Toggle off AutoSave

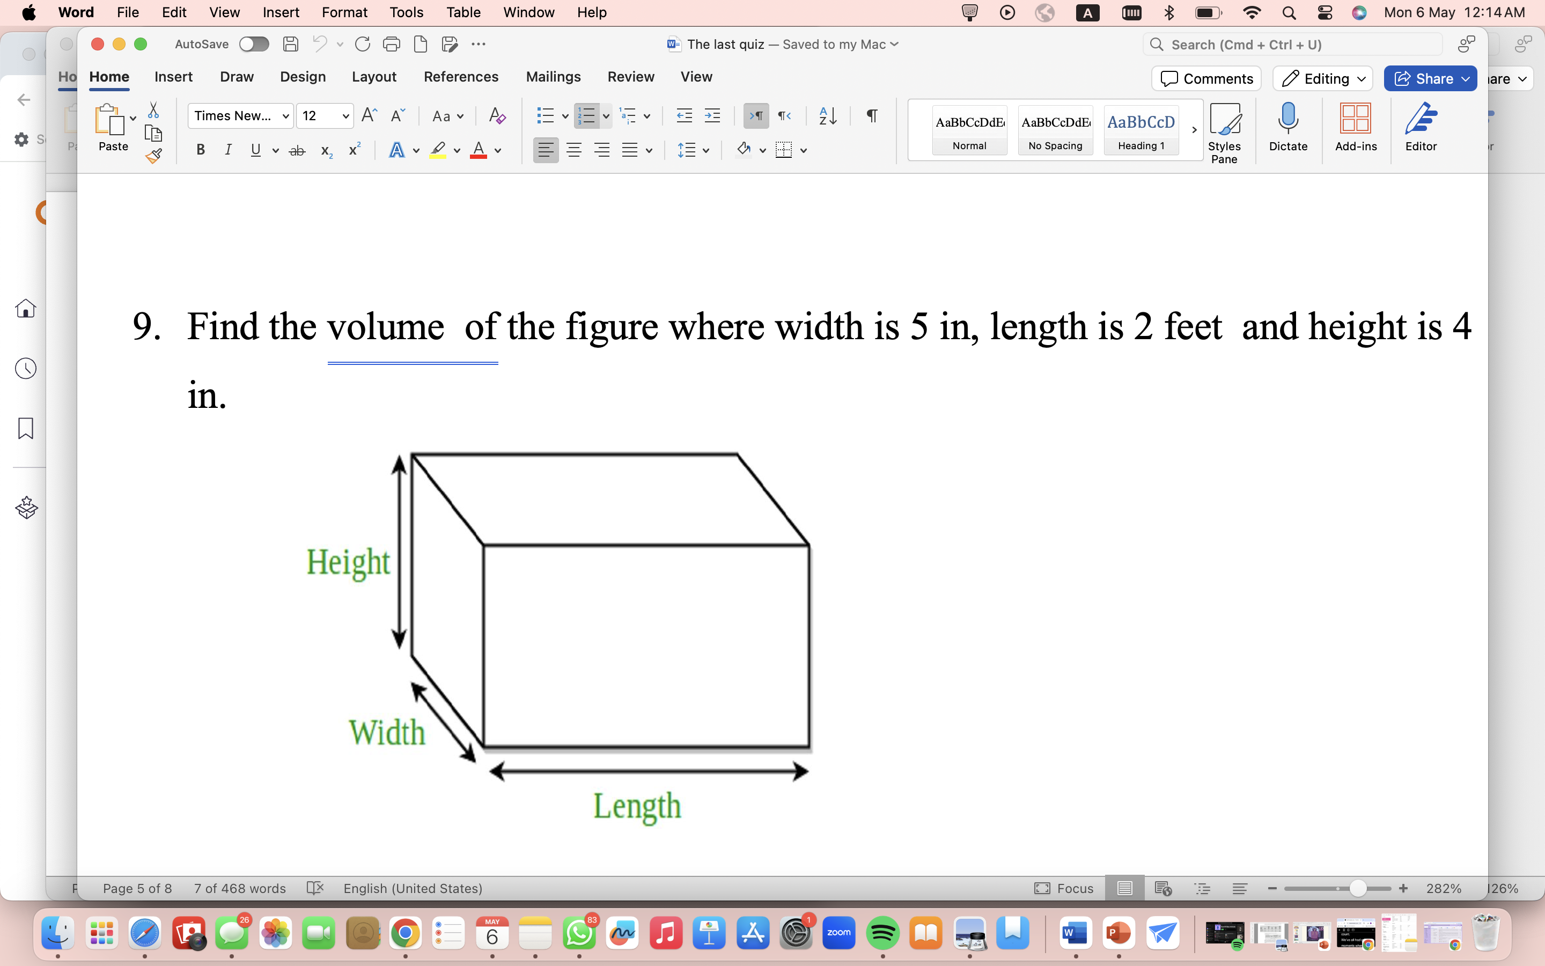coord(253,44)
